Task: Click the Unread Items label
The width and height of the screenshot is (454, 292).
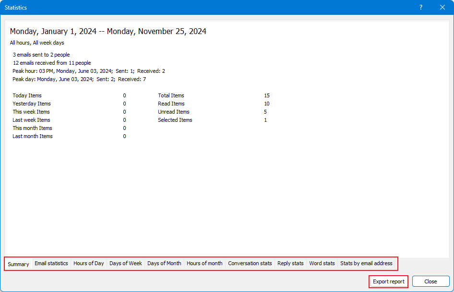Action: tap(174, 112)
